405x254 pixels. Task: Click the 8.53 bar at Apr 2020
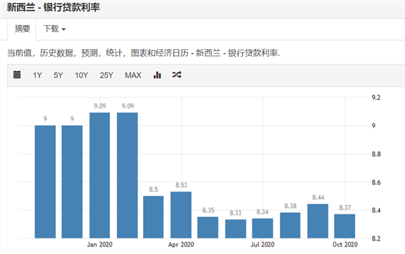coord(181,215)
